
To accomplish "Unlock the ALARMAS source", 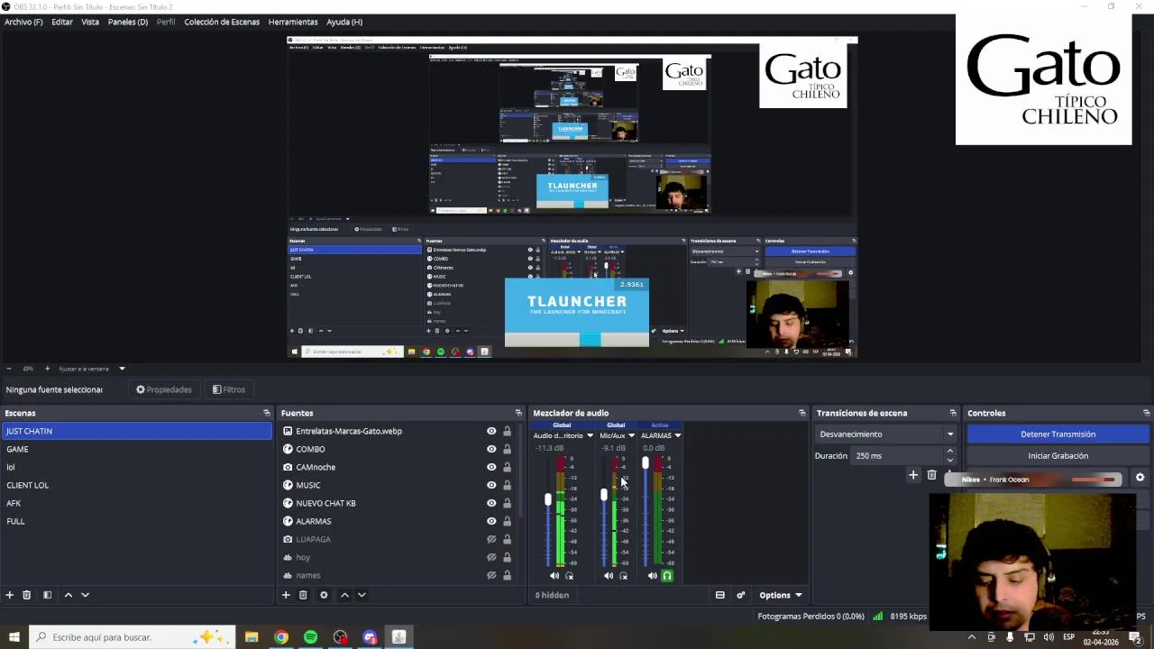I will (x=507, y=521).
